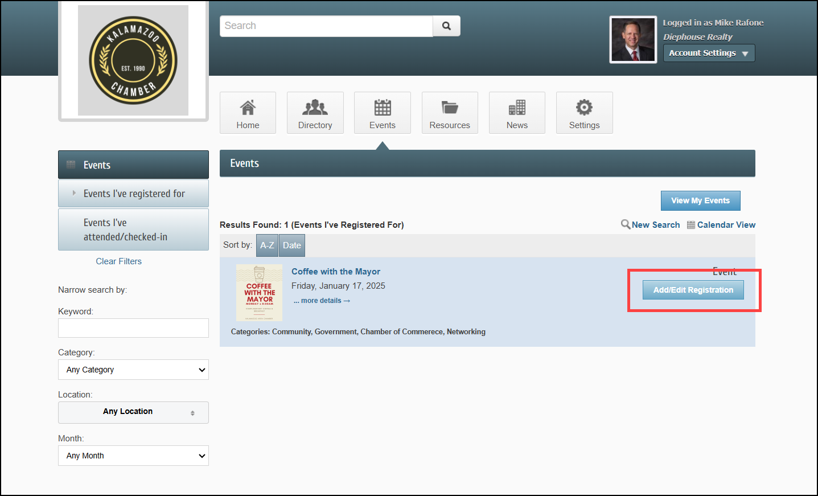The image size is (818, 496).
Task: Sort results by A-Z
Action: coord(267,245)
